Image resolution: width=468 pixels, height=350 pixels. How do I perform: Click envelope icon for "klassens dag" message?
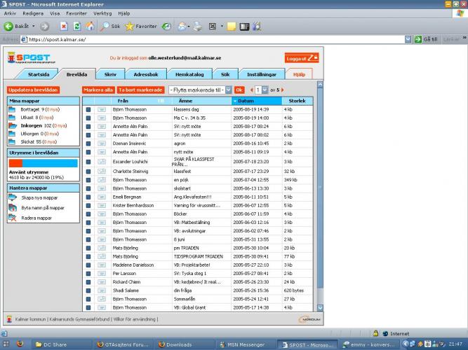(x=101, y=110)
